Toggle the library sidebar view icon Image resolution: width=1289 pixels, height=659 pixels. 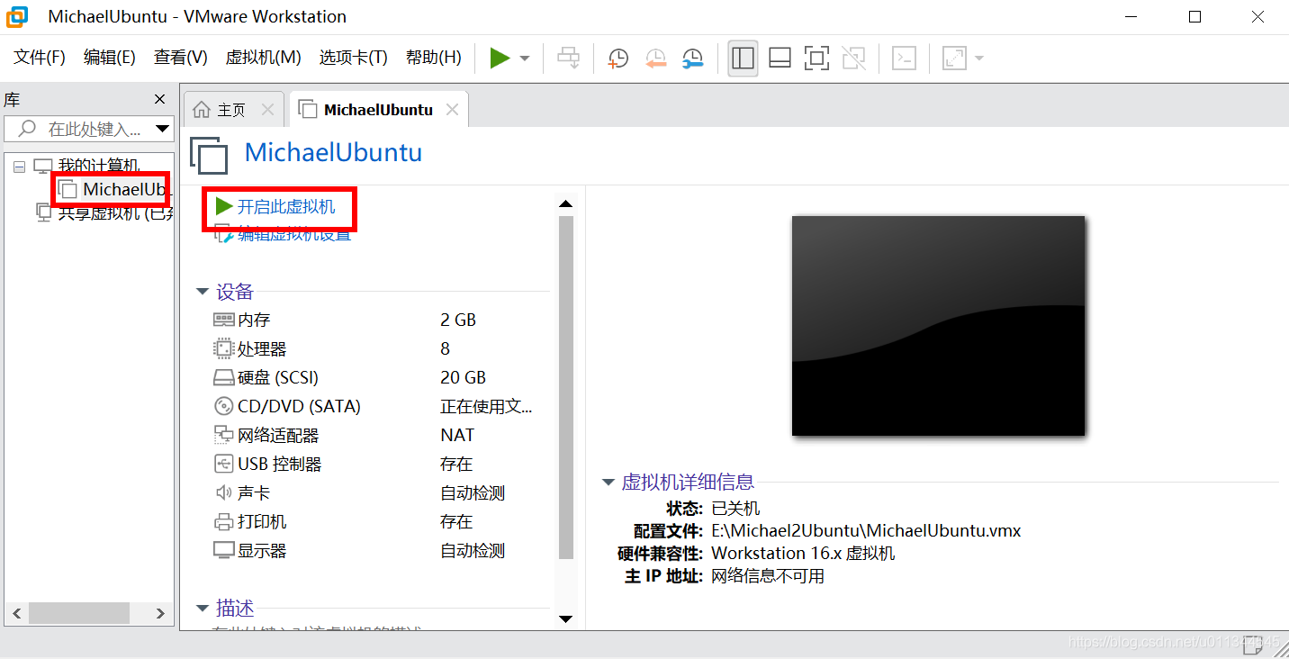tap(743, 59)
